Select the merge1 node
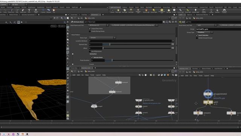The image size is (241, 136). [94, 106]
